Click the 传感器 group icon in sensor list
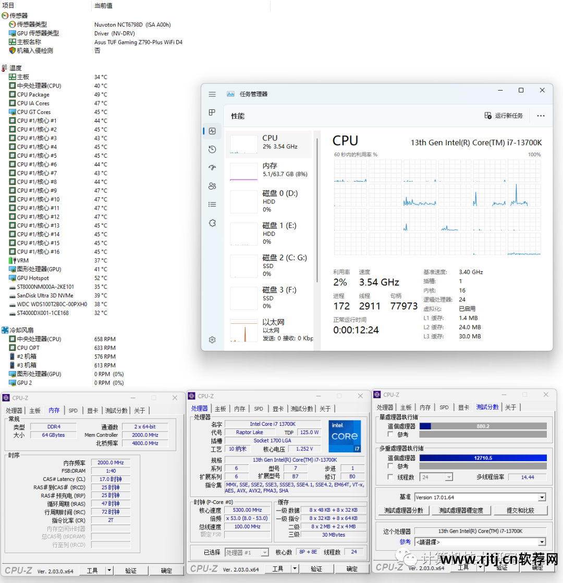This screenshot has height=583, width=563. coord(5,16)
